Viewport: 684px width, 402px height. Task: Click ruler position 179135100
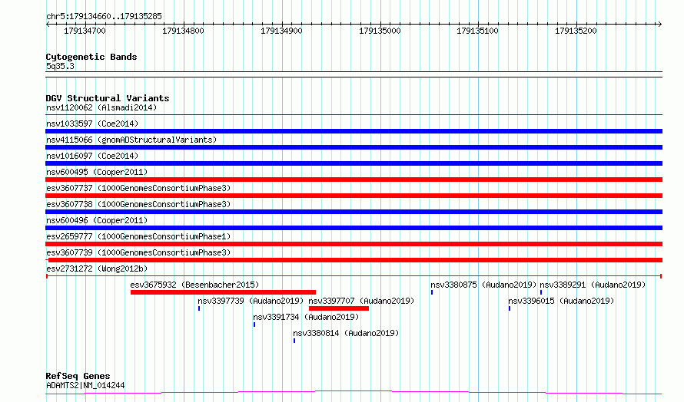478,31
